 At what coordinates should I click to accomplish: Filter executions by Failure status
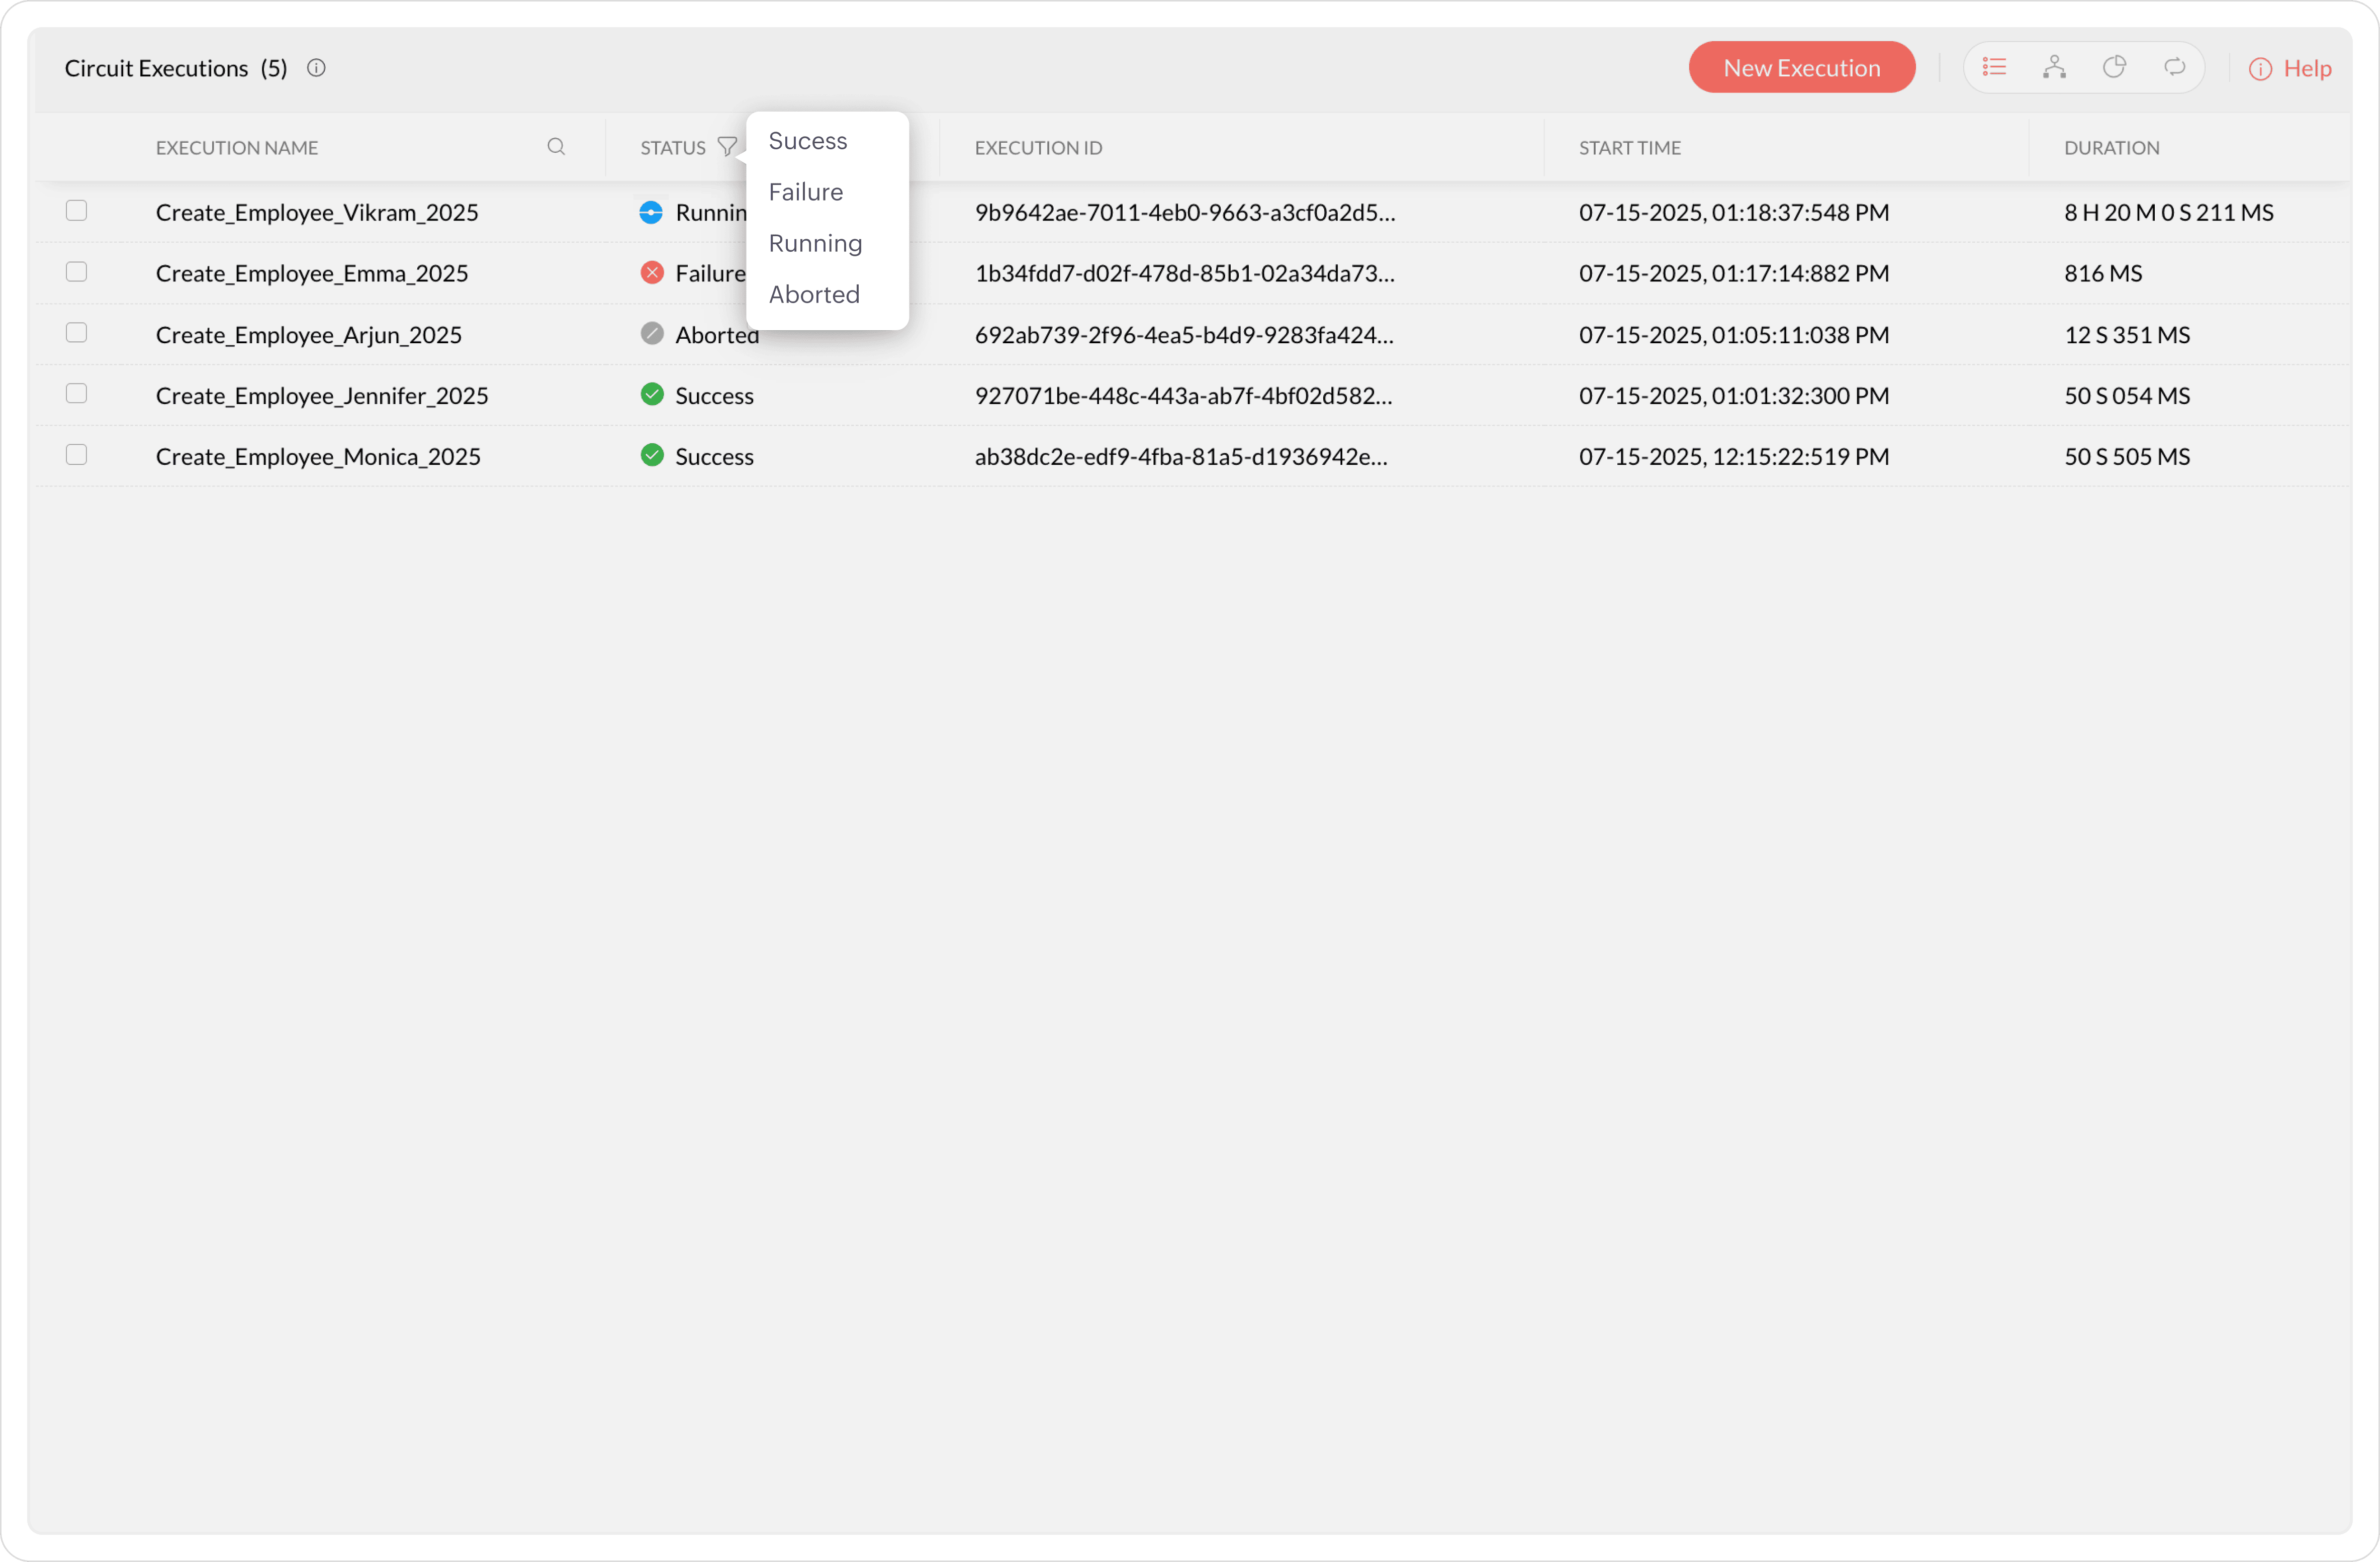[x=805, y=192]
